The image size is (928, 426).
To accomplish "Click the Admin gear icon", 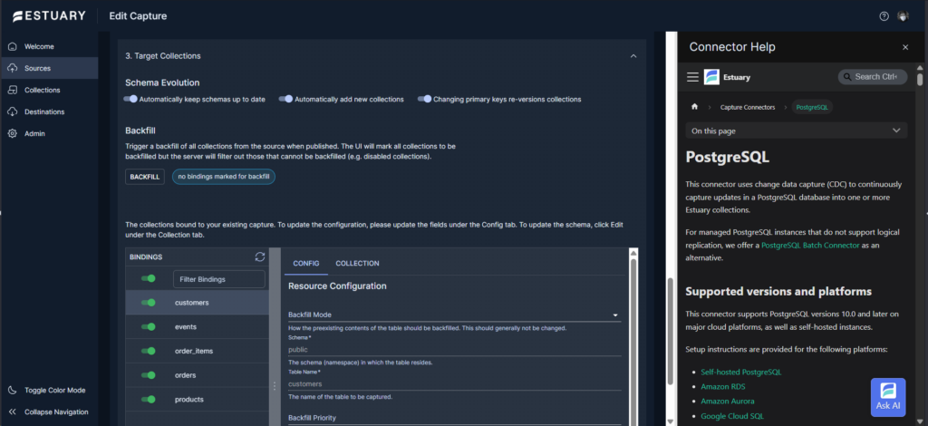I will click(x=13, y=134).
